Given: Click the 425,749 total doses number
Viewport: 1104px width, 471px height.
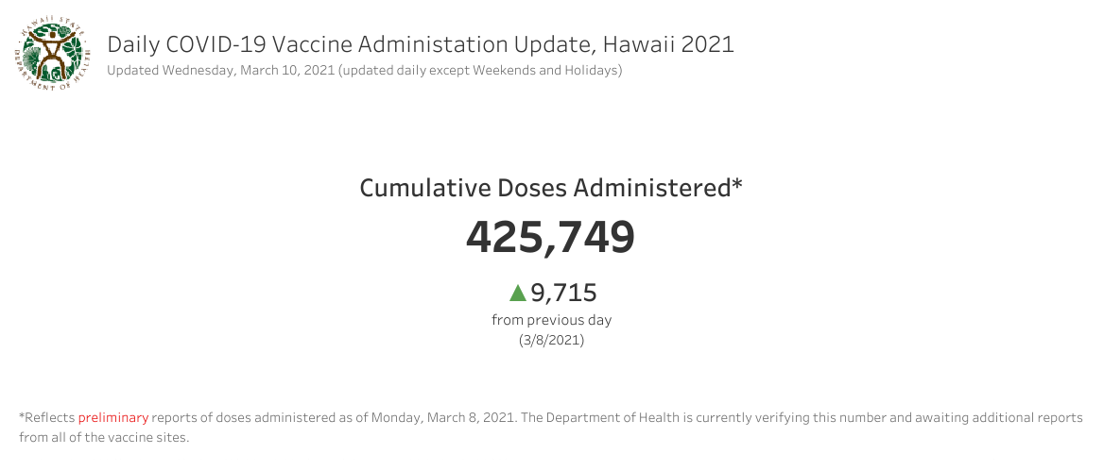Looking at the screenshot, I should pos(551,236).
